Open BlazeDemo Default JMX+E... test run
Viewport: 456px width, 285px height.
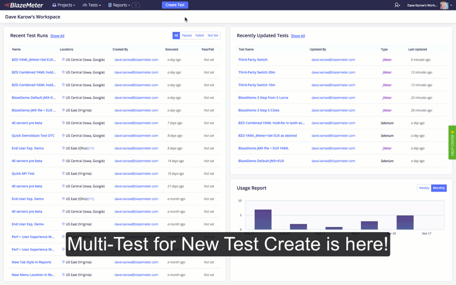click(33, 98)
